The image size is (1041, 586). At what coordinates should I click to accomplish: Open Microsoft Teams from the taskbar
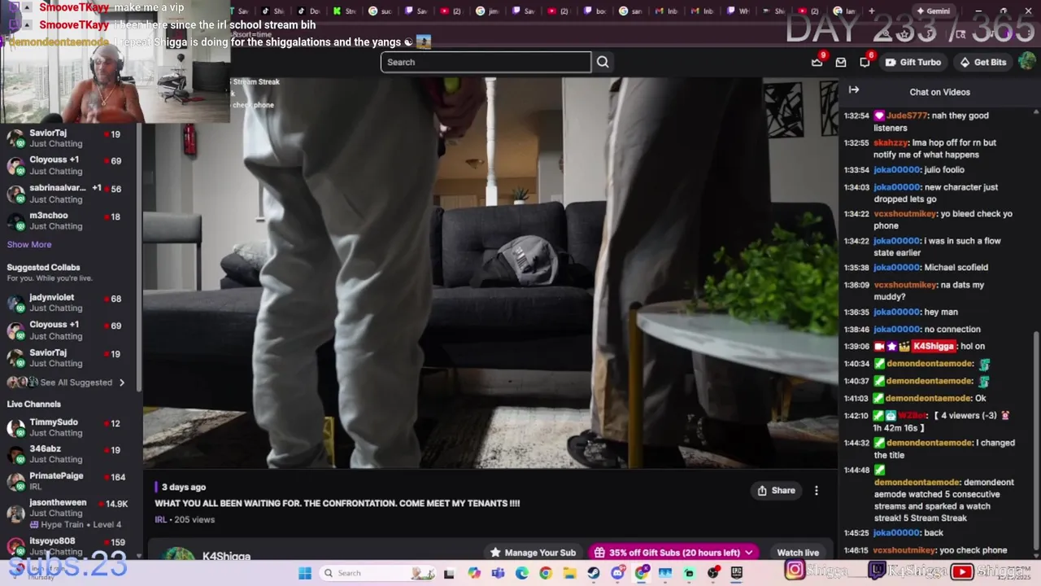(498, 573)
